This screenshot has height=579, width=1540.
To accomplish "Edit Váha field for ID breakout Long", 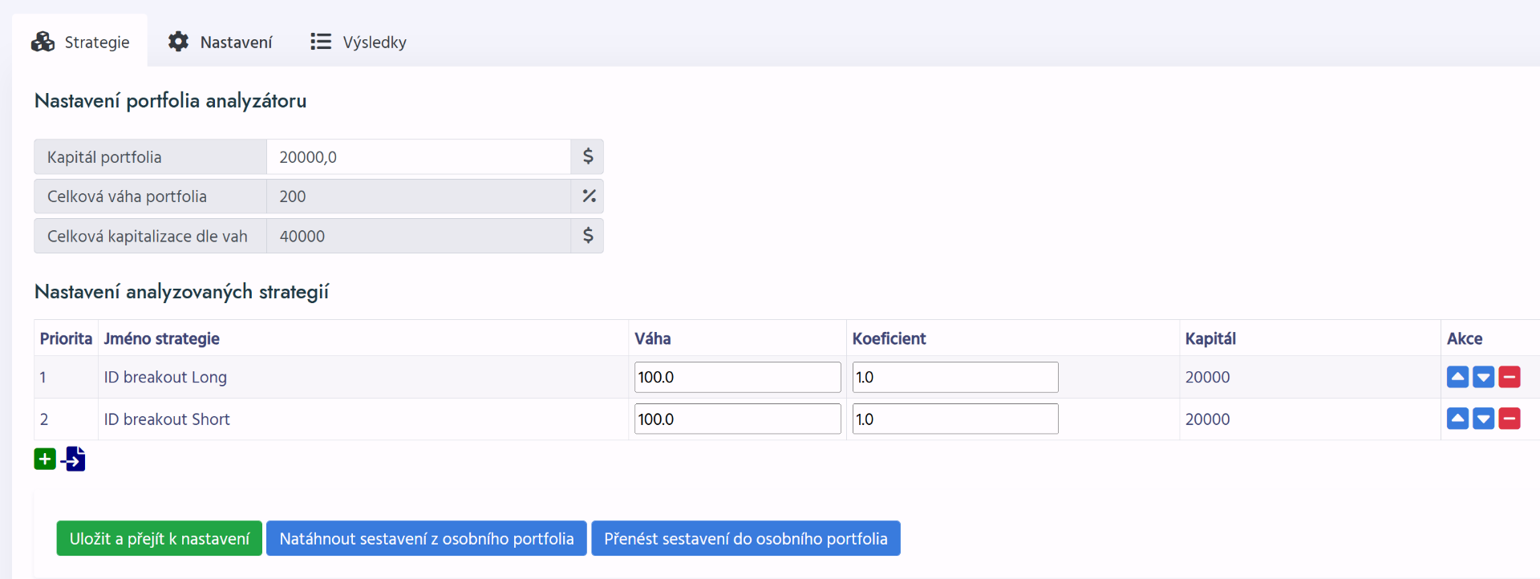I will tap(737, 377).
